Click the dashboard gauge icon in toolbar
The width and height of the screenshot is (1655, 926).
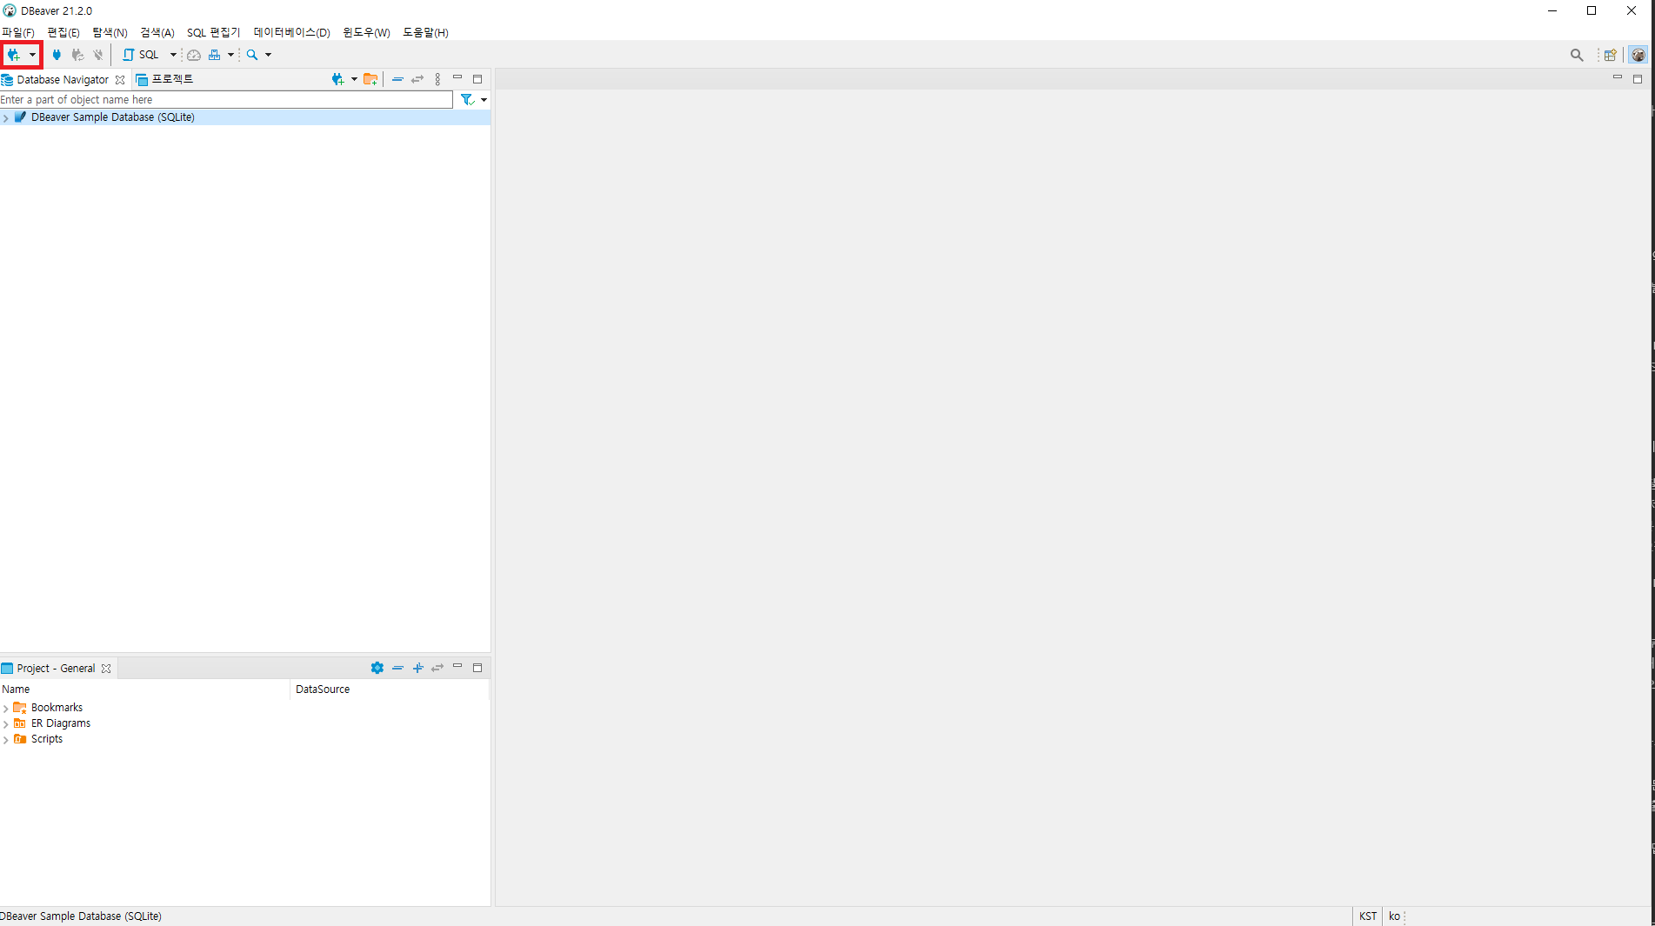point(194,55)
